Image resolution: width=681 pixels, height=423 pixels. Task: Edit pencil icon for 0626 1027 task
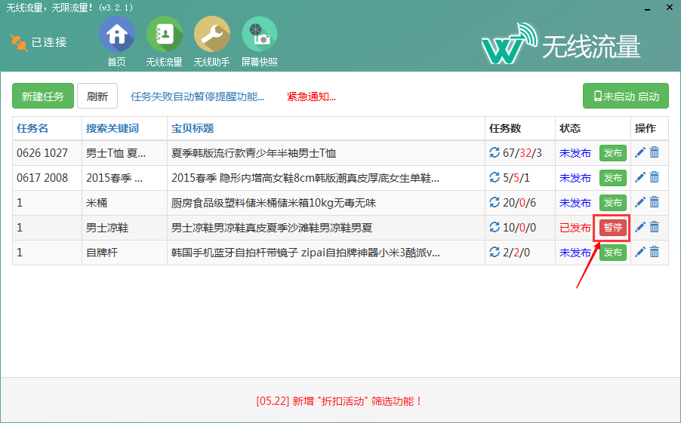click(639, 152)
